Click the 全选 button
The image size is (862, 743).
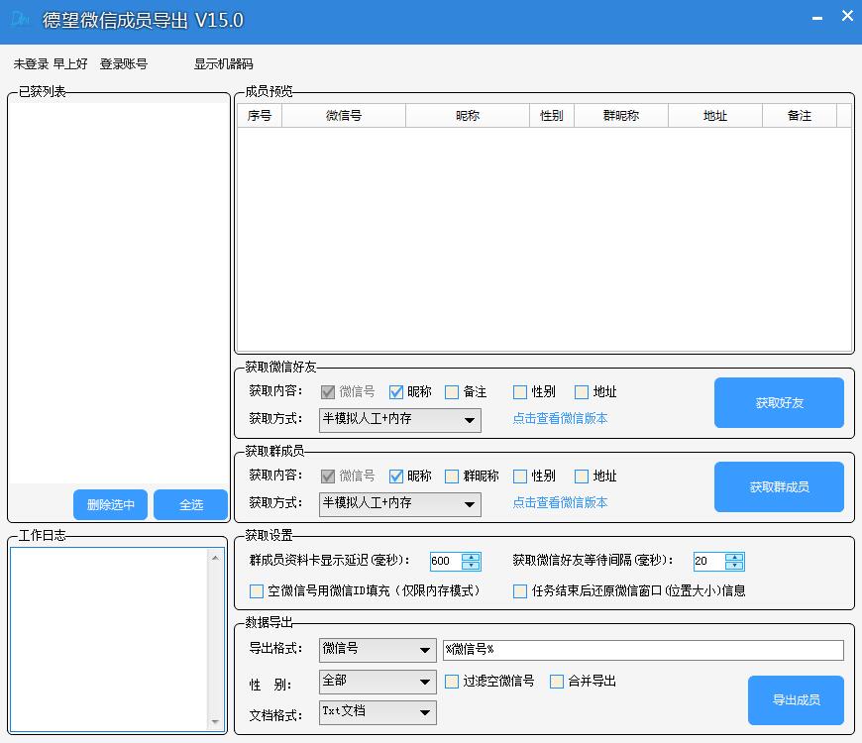pyautogui.click(x=191, y=504)
